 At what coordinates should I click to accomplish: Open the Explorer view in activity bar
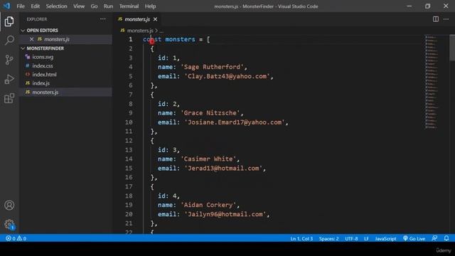[9, 21]
